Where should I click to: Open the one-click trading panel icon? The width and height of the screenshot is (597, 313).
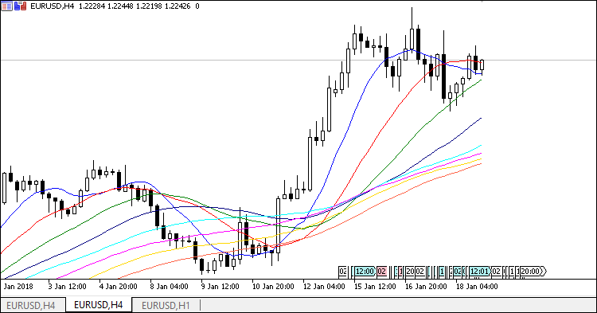click(21, 6)
